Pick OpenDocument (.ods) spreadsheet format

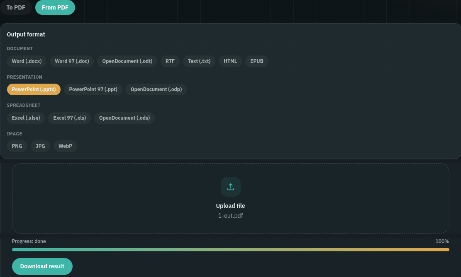[124, 118]
